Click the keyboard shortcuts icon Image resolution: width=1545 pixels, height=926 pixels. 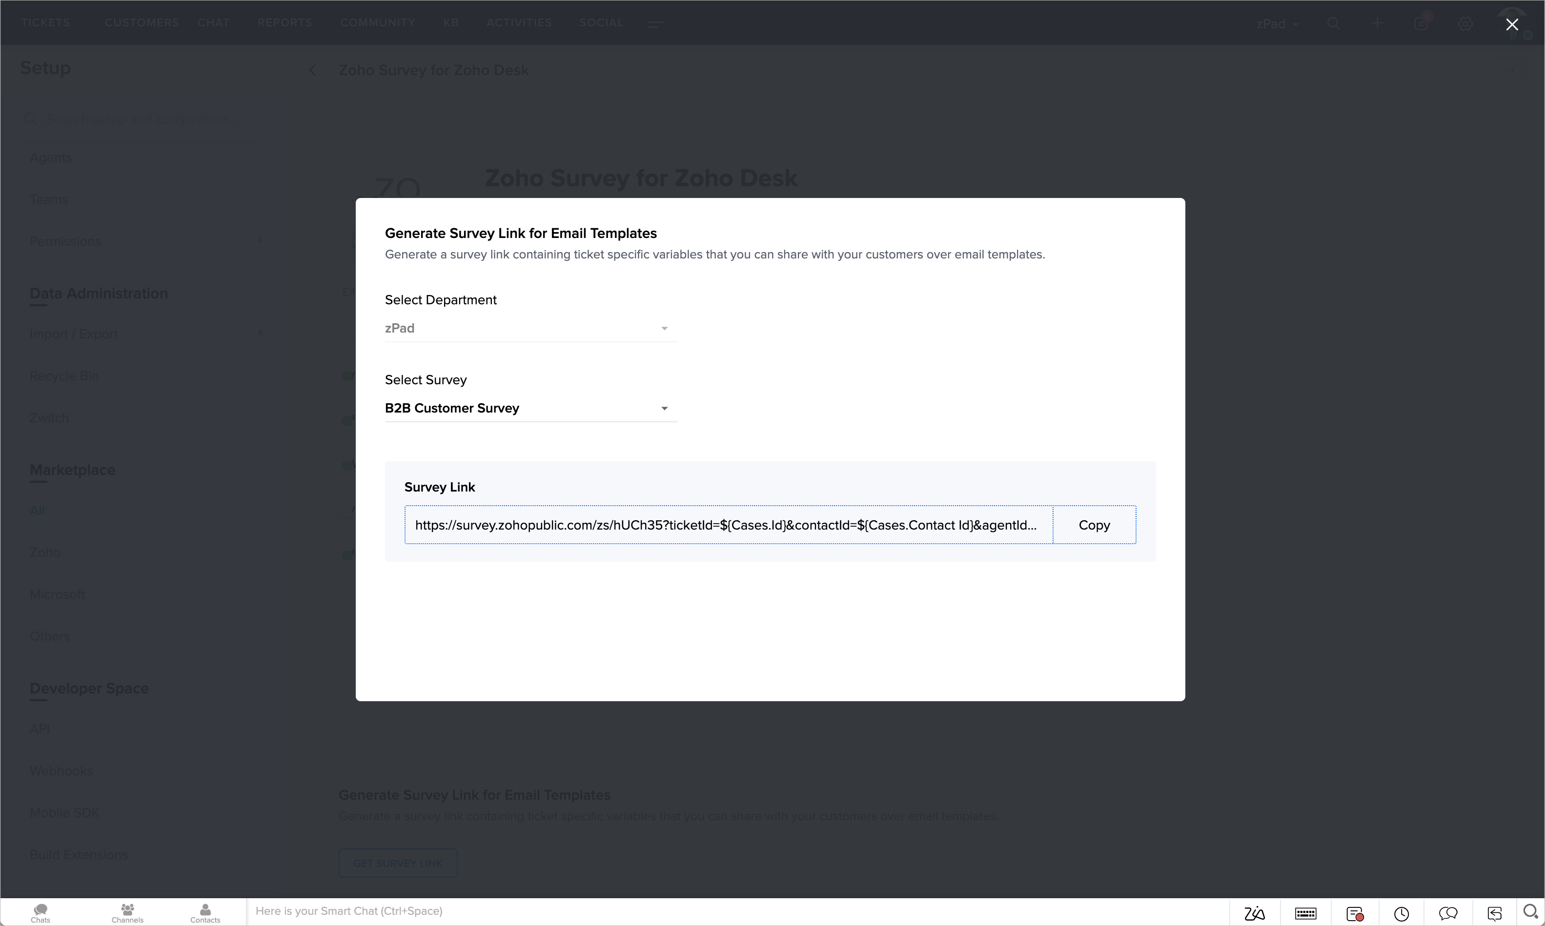point(1305,913)
